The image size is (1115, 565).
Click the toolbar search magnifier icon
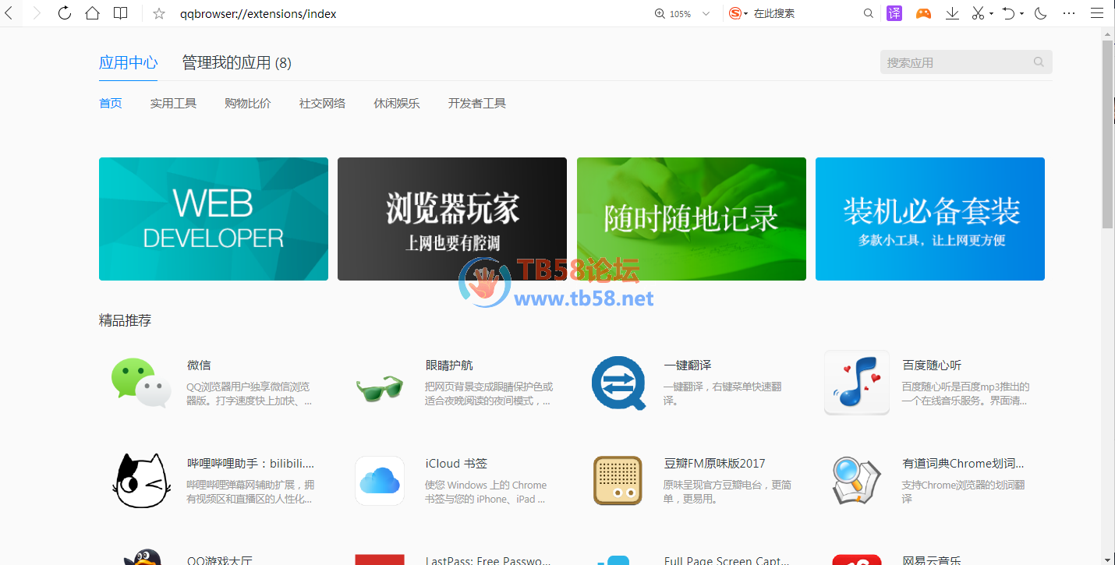coord(869,13)
